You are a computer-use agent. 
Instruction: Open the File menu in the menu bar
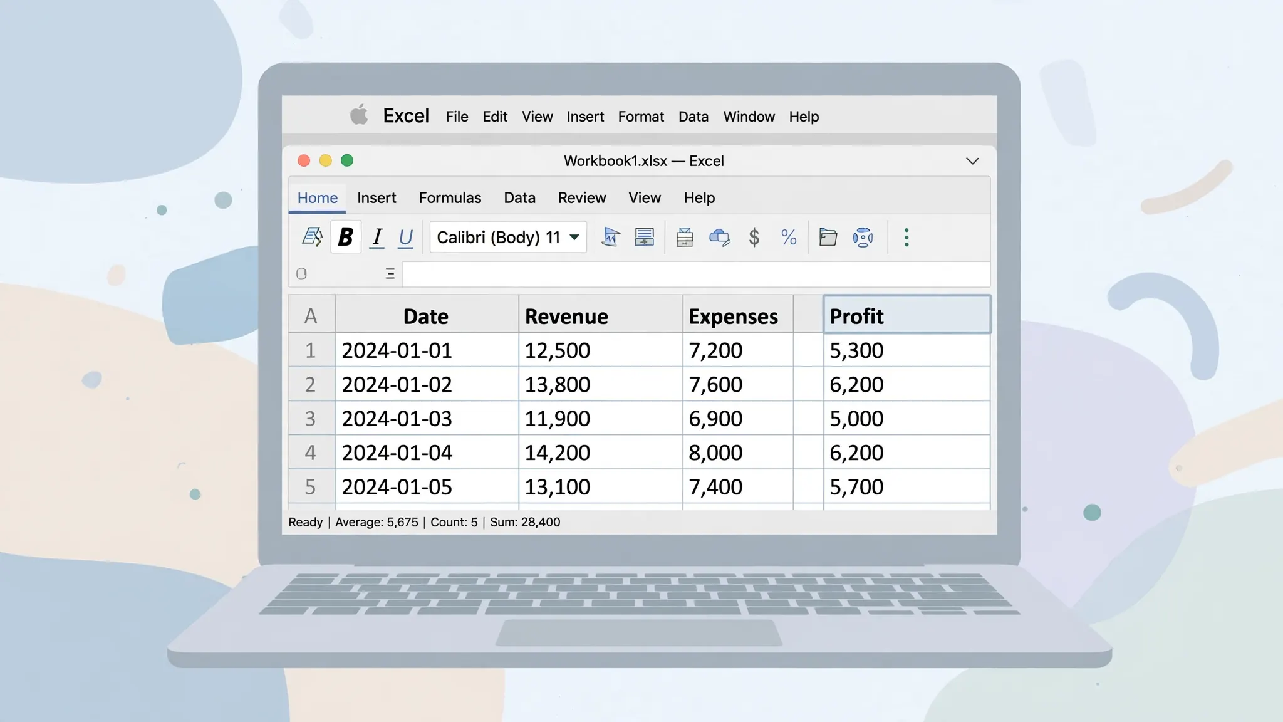[x=457, y=117]
